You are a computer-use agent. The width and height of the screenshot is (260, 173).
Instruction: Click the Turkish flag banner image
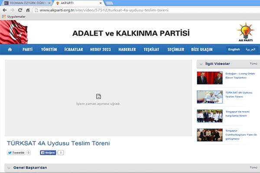[14, 32]
